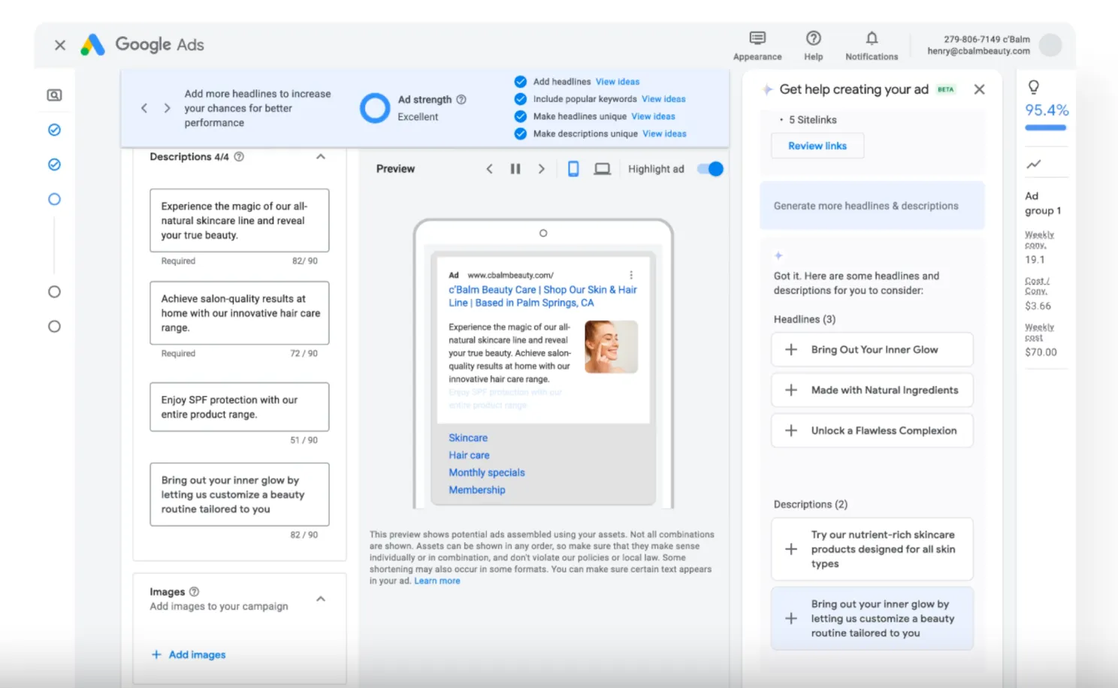Open View ideas for Add headlines
The width and height of the screenshot is (1118, 688).
618,82
